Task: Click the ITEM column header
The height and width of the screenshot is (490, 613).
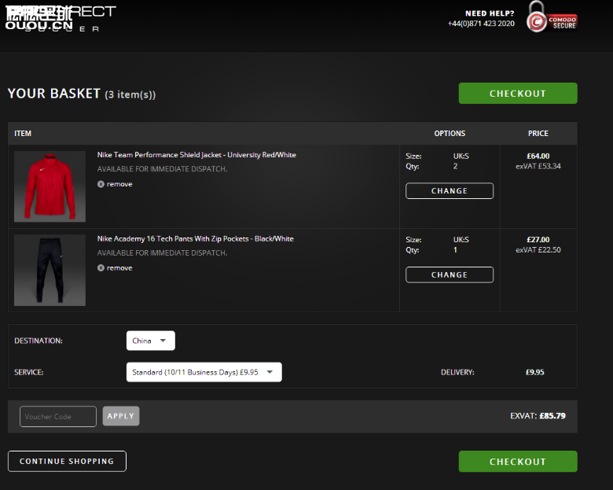Action: (x=23, y=134)
